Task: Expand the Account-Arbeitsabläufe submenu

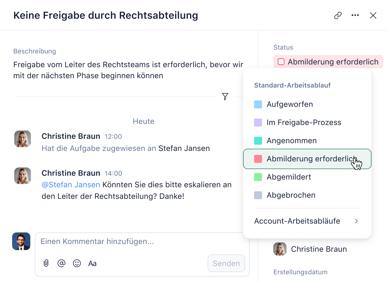Action: (x=307, y=221)
